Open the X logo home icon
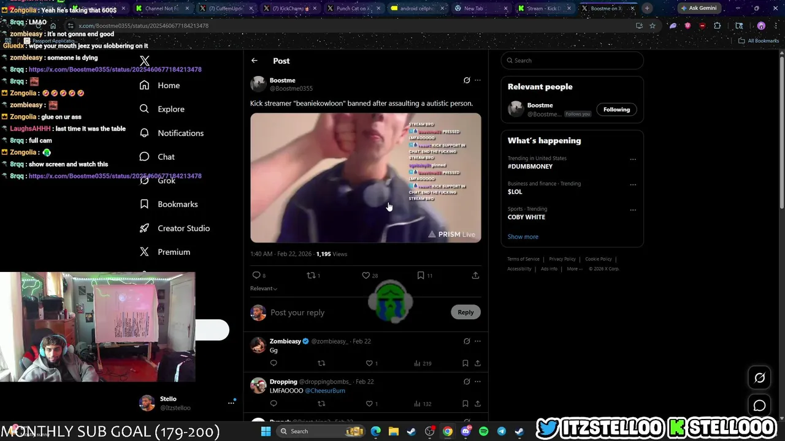The image size is (785, 441). point(145,61)
